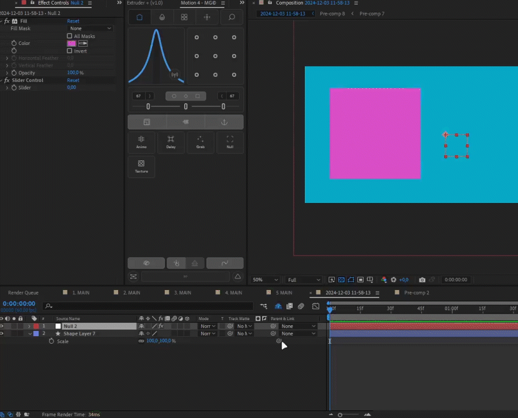The height and width of the screenshot is (418, 518).
Task: Select the top-left anchor point dot
Action: click(196, 37)
